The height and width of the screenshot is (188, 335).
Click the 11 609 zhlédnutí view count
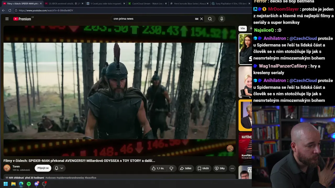click(15, 178)
